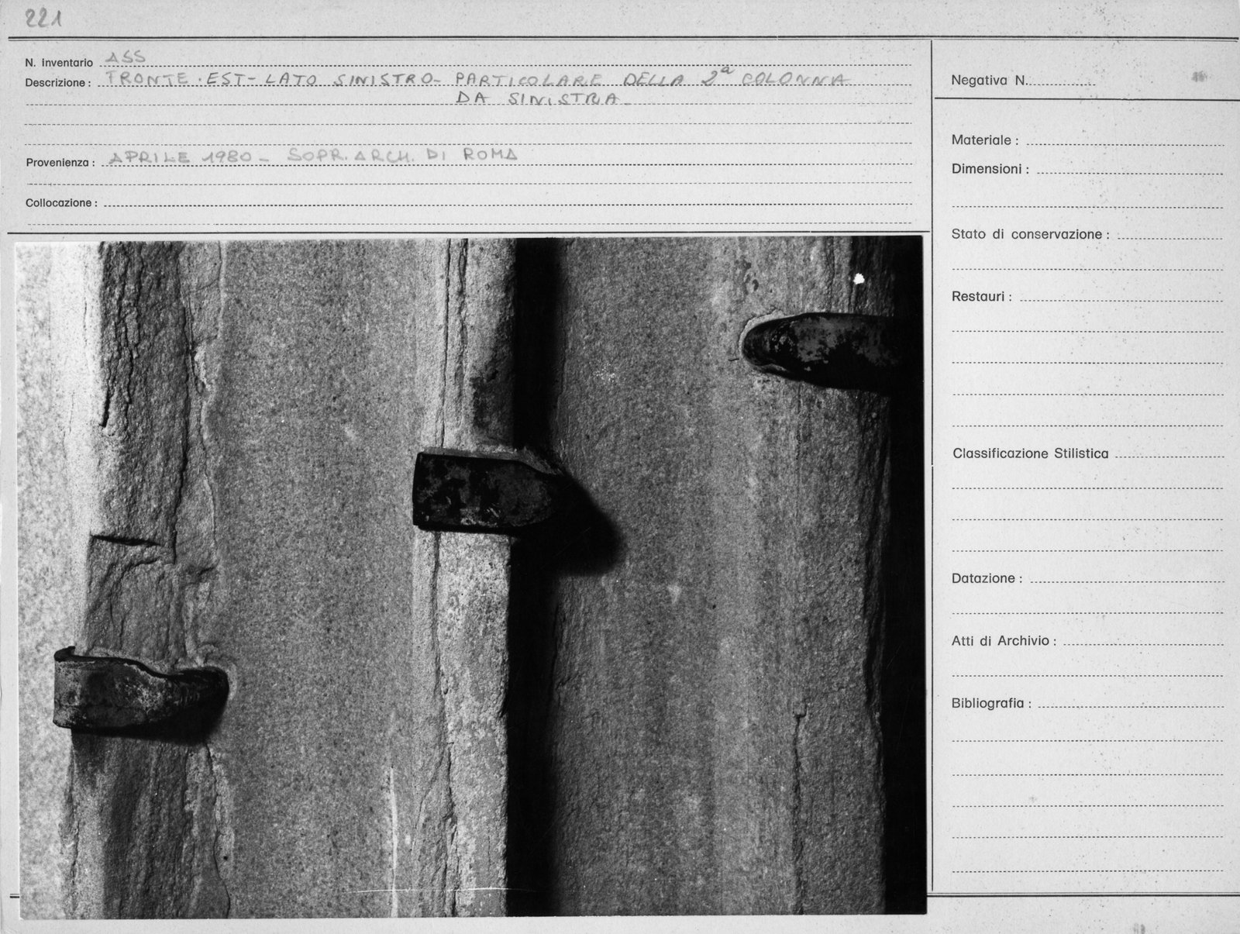
Task: Click the 'Descrizione :' label
Action: click(x=57, y=83)
